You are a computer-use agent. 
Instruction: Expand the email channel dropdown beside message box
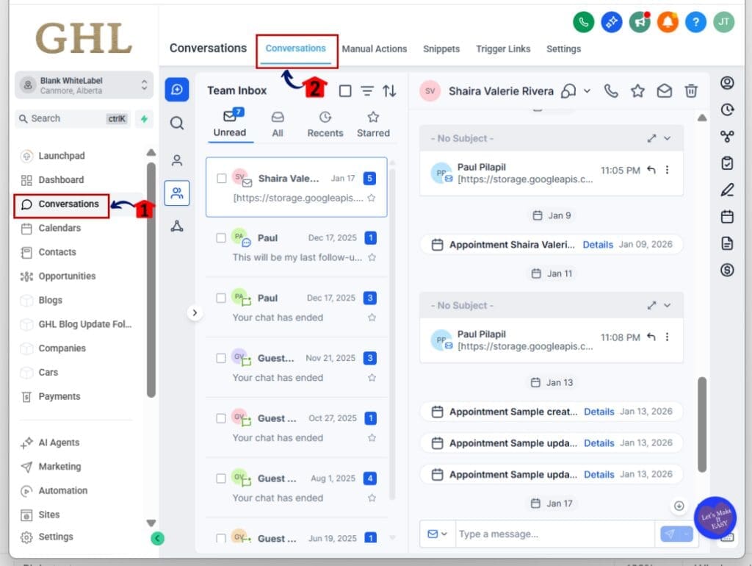[438, 534]
